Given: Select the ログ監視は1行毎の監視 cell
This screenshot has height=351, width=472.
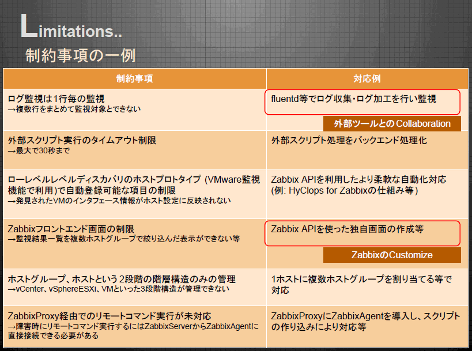Looking at the screenshot, I should 134,110.
